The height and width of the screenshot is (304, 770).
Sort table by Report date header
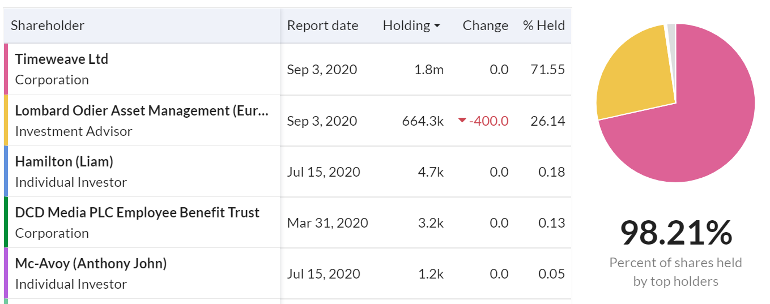322,25
